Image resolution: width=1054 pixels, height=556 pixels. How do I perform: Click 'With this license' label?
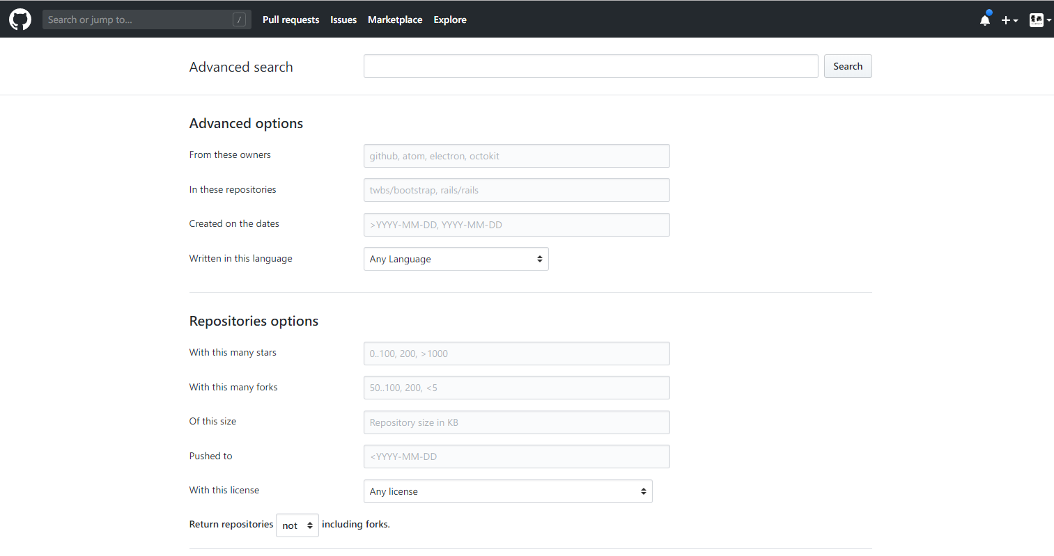click(x=224, y=490)
